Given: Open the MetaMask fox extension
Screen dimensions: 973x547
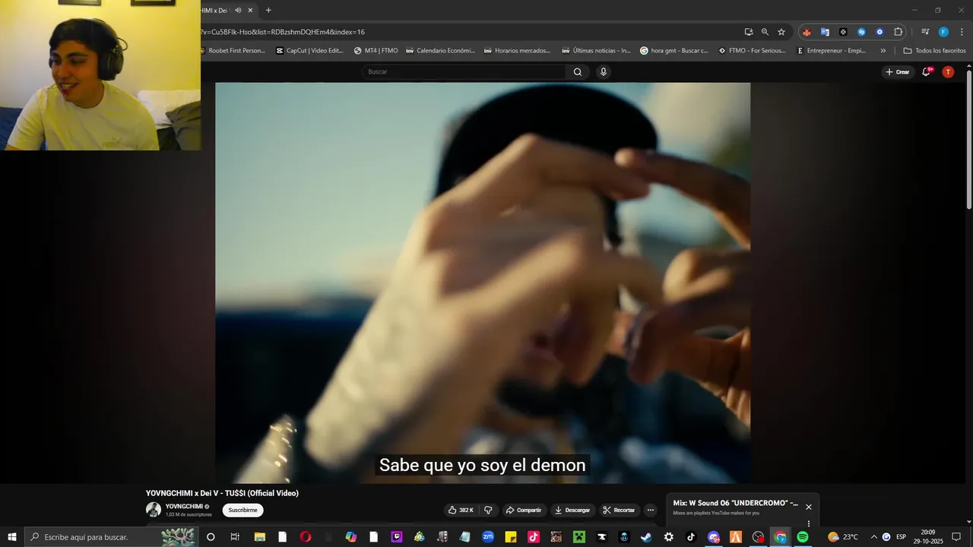Looking at the screenshot, I should (807, 32).
